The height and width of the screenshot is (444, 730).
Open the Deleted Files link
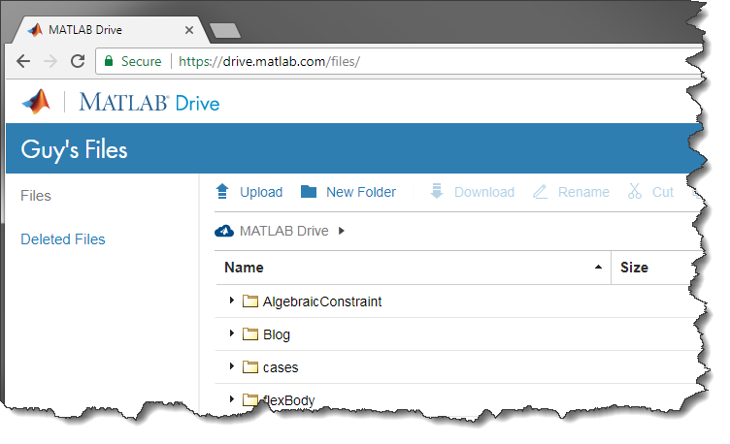coord(63,239)
